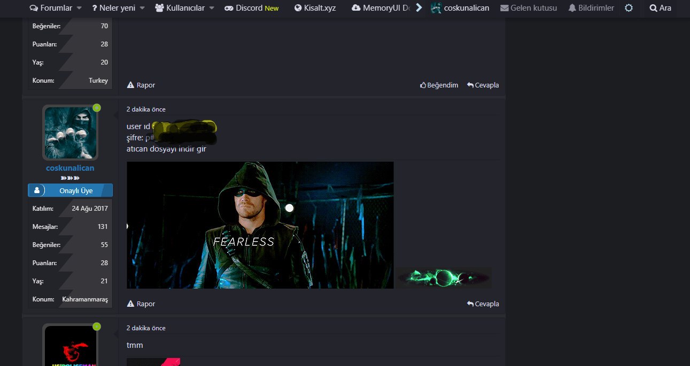690x366 pixels.
Task: Open the MemoryUI cloud download link
Action: 381,8
